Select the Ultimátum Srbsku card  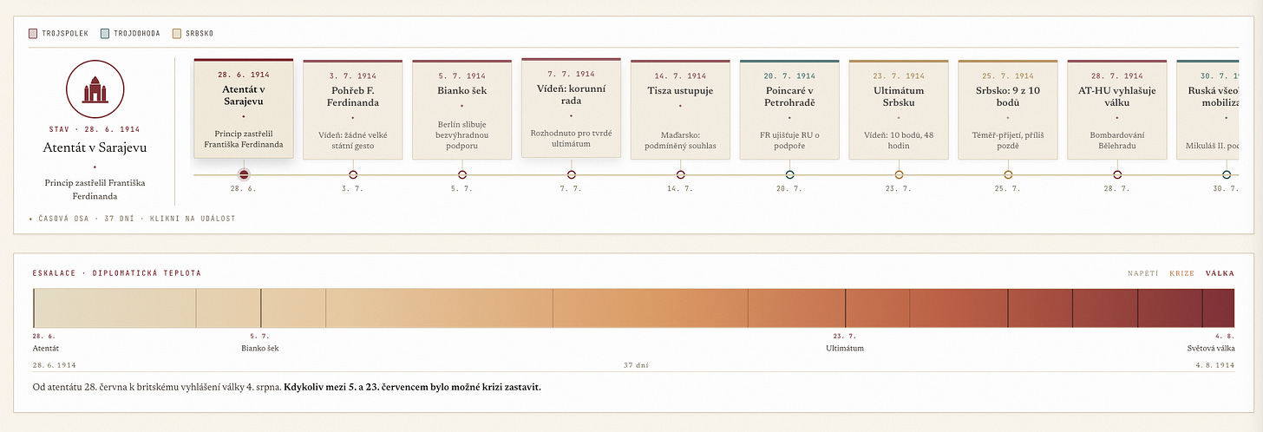coord(899,109)
